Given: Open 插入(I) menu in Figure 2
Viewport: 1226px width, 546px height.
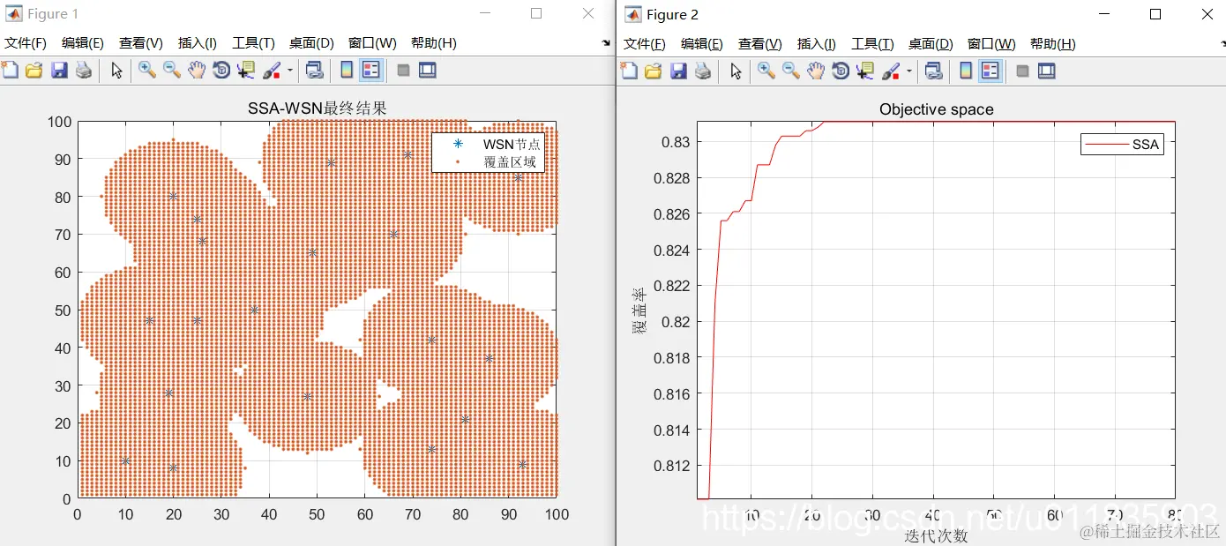Looking at the screenshot, I should coord(817,44).
